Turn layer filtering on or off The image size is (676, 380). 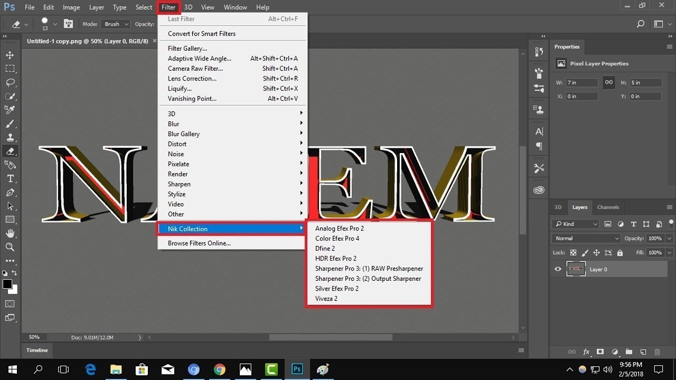point(671,223)
